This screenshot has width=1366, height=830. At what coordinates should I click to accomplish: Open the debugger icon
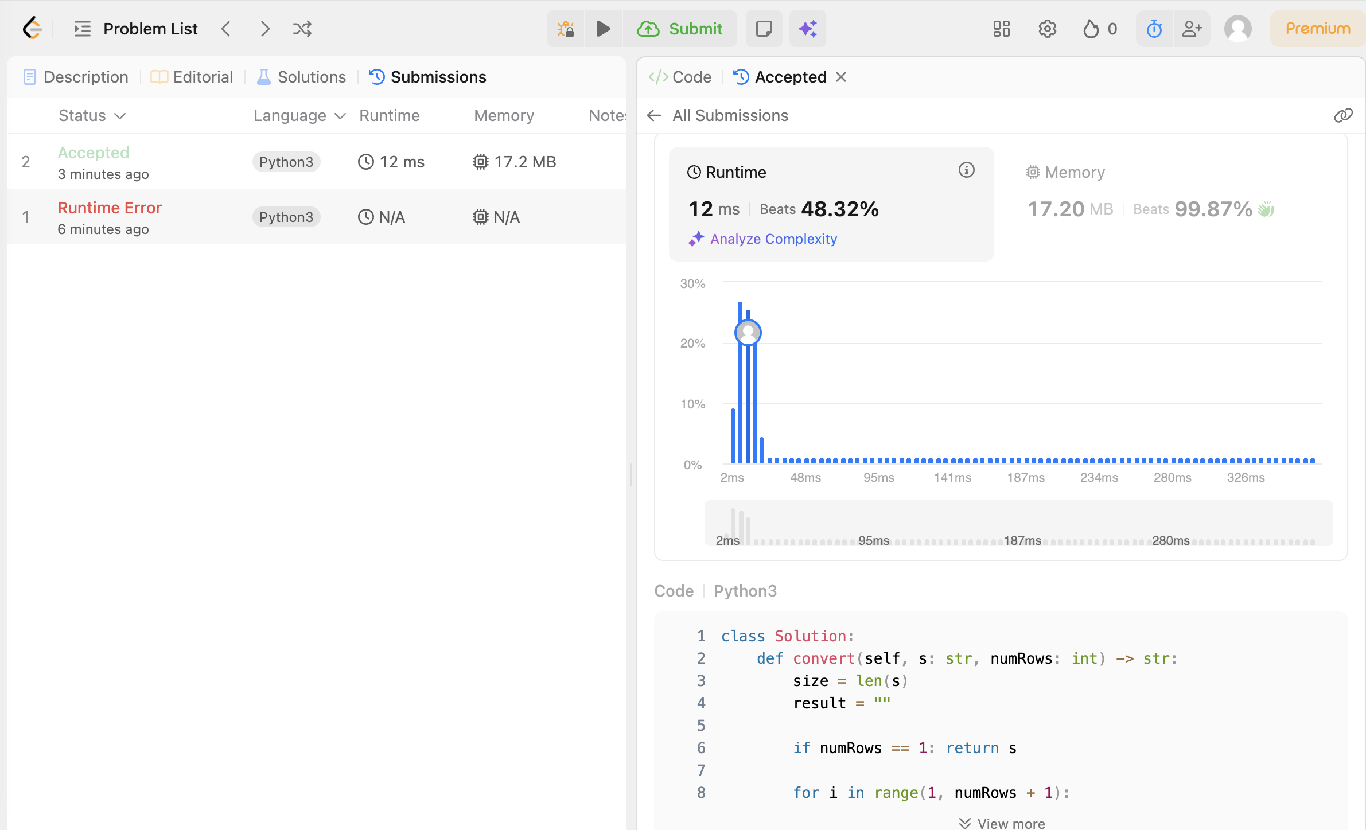click(566, 28)
